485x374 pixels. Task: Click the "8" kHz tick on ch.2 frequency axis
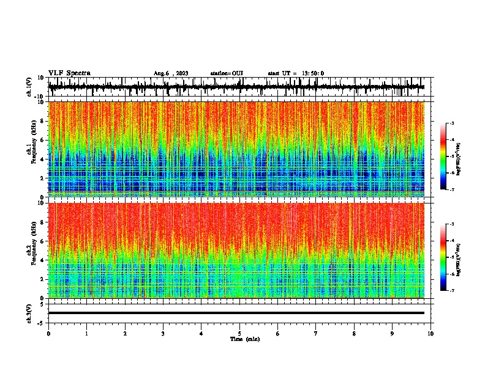42,222
